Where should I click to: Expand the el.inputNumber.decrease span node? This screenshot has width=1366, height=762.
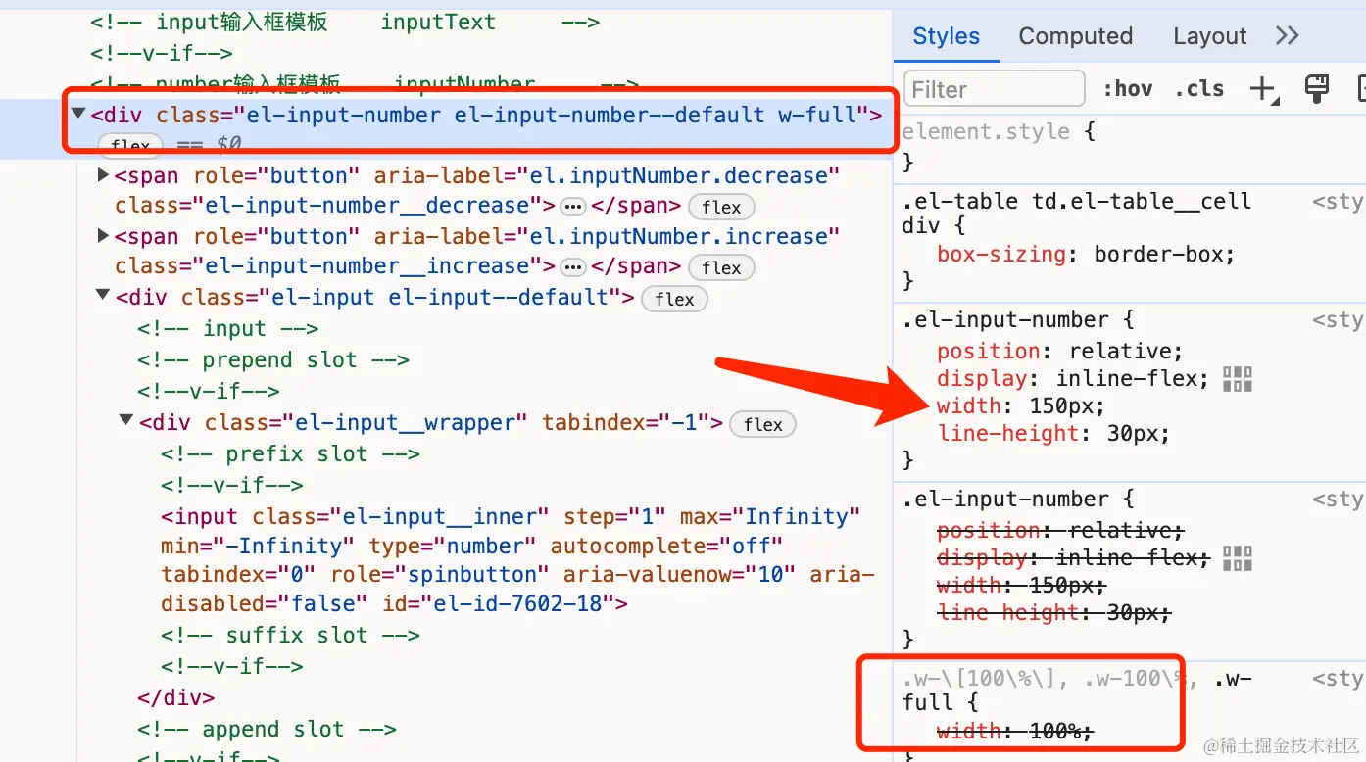tap(103, 176)
